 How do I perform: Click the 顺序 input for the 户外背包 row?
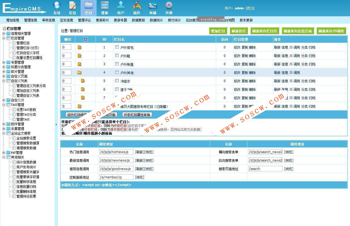(x=67, y=47)
